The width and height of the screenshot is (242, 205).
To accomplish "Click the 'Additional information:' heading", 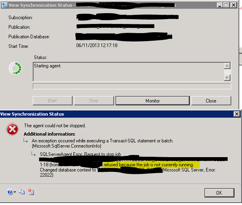I will pyautogui.click(x=49, y=134).
